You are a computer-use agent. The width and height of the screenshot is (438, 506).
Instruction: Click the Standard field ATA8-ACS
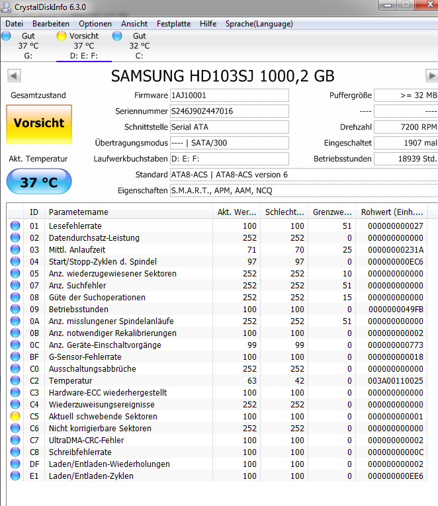pyautogui.click(x=304, y=175)
